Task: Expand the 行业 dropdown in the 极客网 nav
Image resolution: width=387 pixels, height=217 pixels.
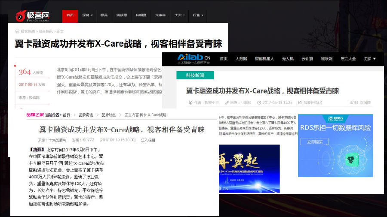Action: (x=198, y=15)
